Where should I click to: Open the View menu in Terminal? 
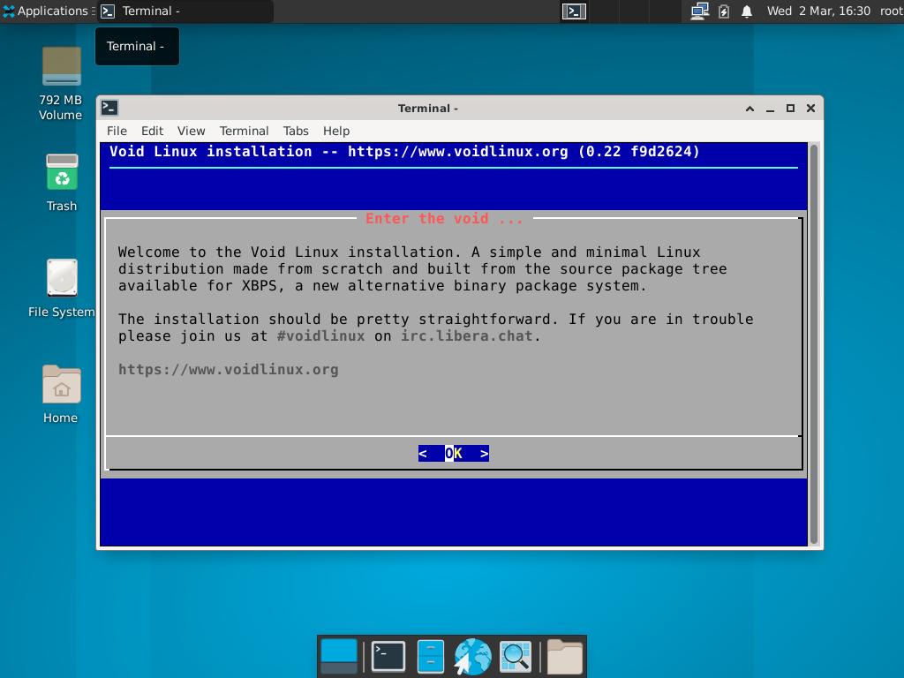coord(191,131)
